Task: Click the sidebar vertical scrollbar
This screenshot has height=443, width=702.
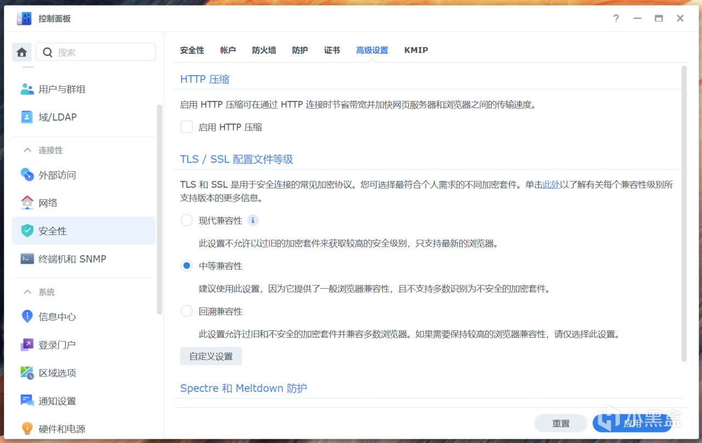Action: tap(160, 209)
